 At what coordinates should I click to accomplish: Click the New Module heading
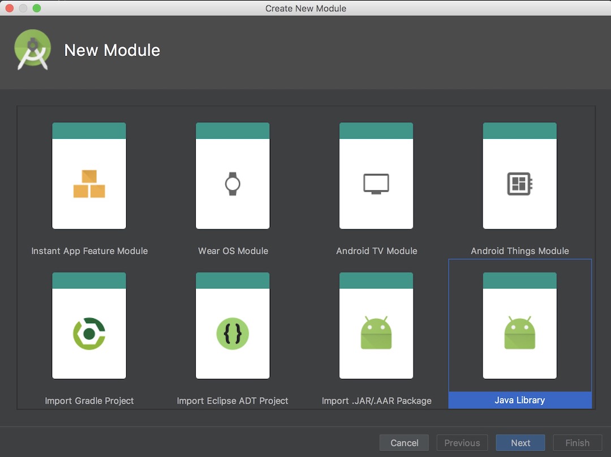[x=112, y=50]
